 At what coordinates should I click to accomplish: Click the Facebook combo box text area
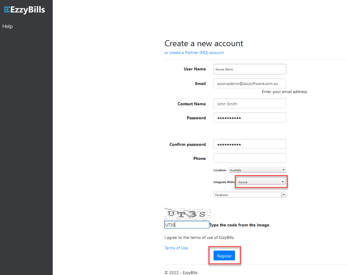(247, 195)
